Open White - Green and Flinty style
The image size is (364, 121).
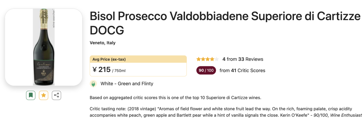127,83
